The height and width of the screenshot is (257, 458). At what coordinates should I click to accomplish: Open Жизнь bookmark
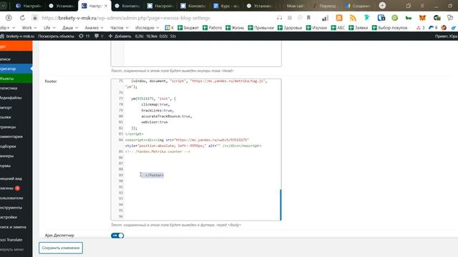point(235,28)
